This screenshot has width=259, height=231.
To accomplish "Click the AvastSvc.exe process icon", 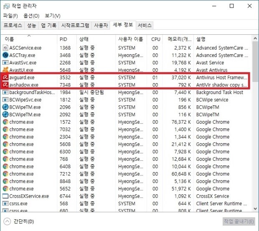I will tap(5, 63).
